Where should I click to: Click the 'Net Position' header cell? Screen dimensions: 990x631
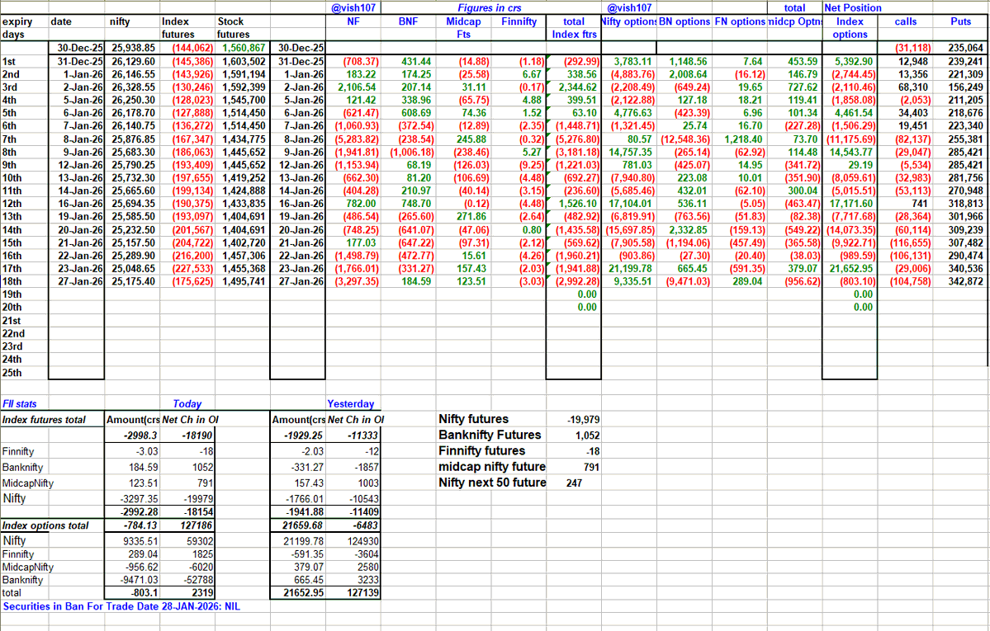(852, 8)
